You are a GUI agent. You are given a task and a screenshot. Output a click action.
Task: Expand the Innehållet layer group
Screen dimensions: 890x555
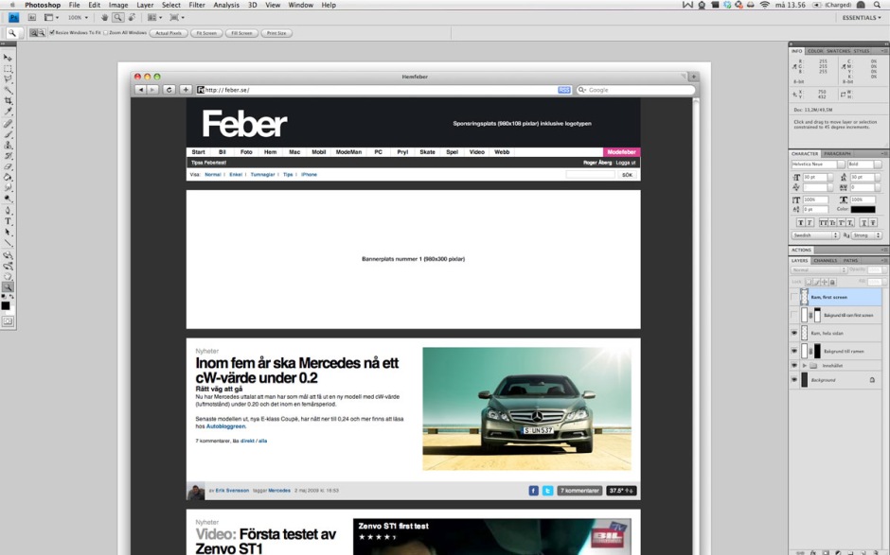[804, 366]
